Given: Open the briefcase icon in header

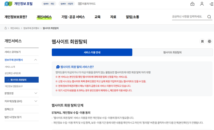Looking at the screenshot, I should [192, 4].
